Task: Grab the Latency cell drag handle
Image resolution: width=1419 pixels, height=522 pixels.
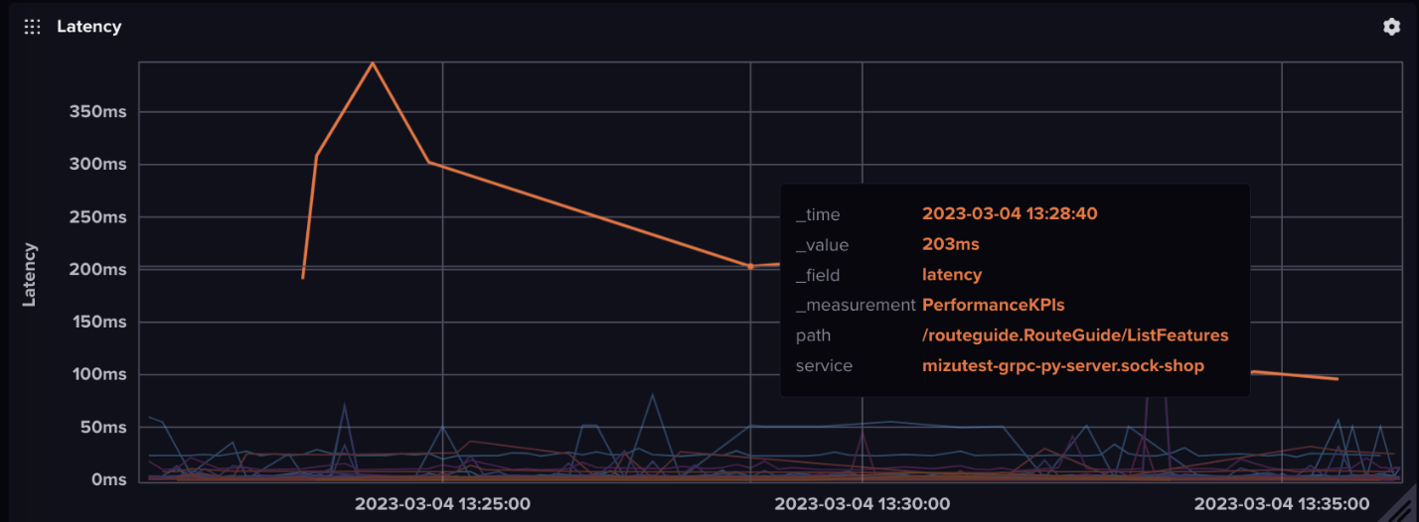Action: coord(32,27)
